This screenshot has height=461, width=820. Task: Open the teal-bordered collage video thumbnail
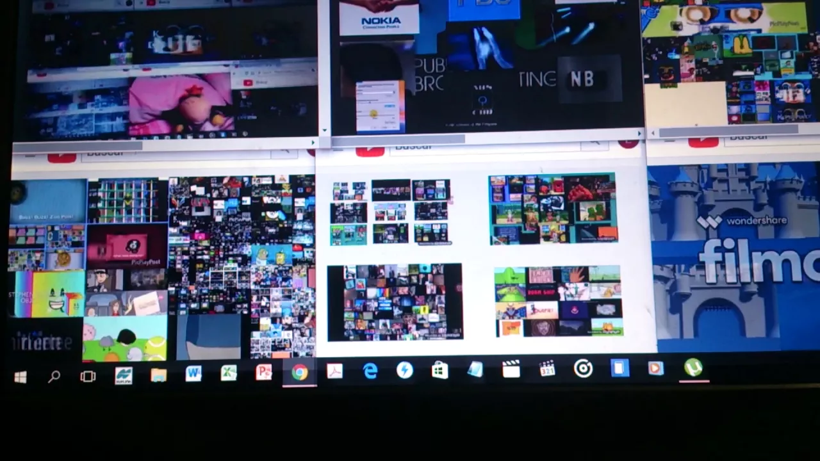coord(553,209)
